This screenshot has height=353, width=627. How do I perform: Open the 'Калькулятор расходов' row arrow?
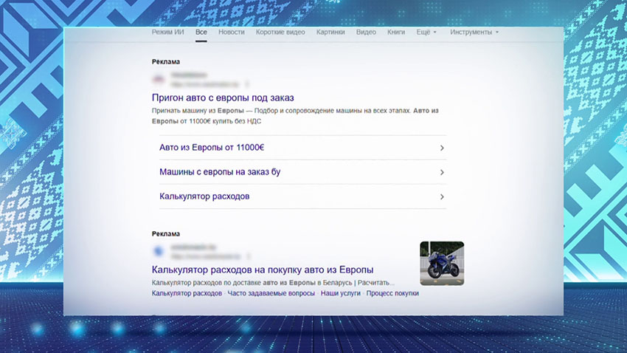coord(441,196)
